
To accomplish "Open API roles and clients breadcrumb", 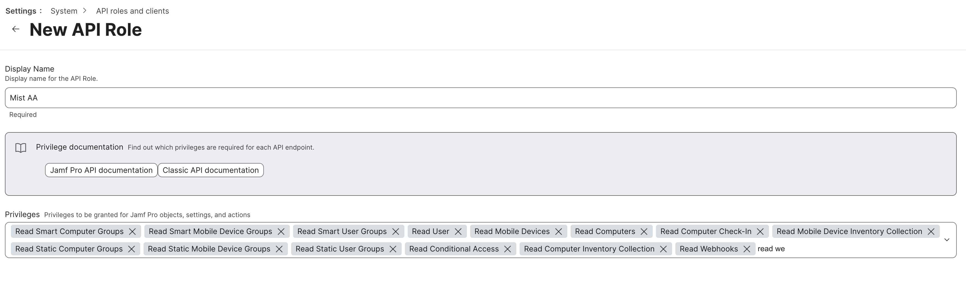I will [x=132, y=11].
